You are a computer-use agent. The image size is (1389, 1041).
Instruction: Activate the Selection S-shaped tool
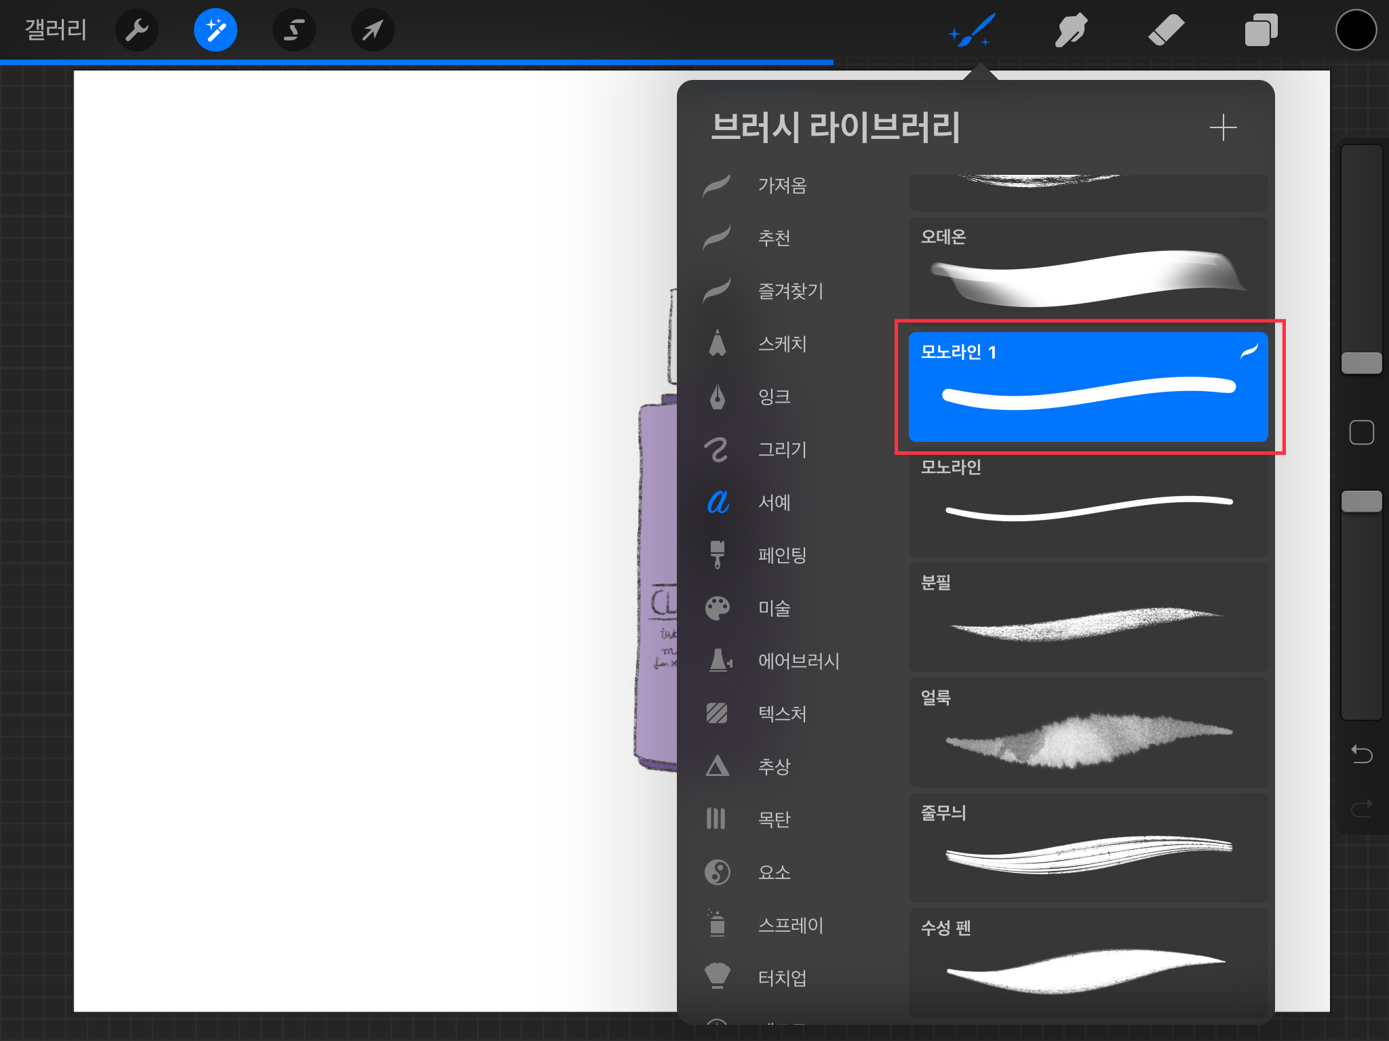pyautogui.click(x=294, y=30)
